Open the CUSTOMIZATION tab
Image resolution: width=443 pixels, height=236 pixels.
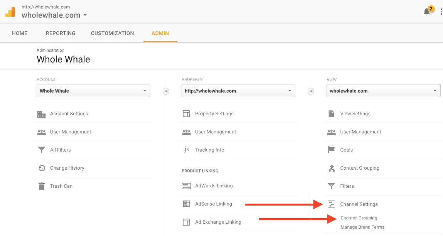tap(112, 33)
